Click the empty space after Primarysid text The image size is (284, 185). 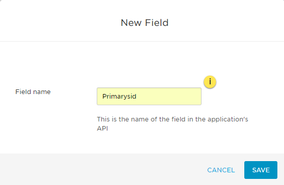[x=168, y=97]
